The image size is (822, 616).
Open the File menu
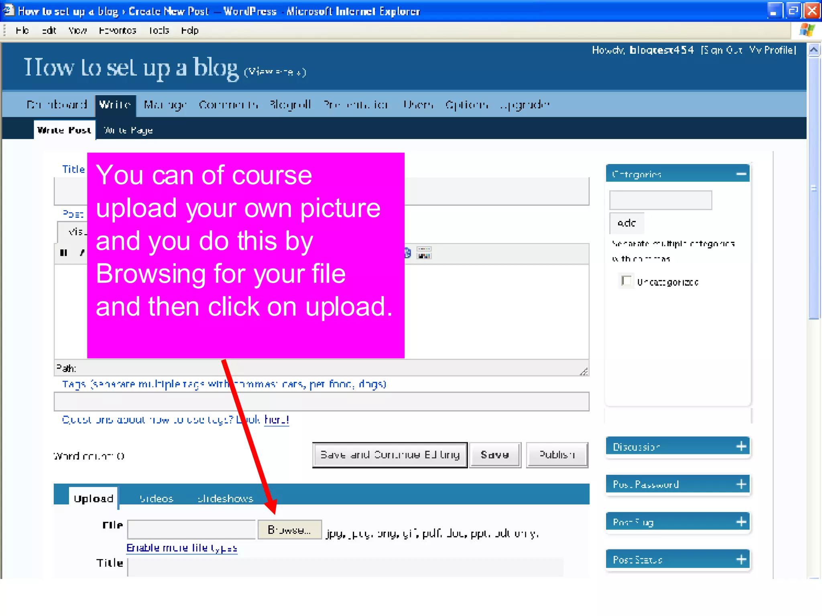point(22,30)
